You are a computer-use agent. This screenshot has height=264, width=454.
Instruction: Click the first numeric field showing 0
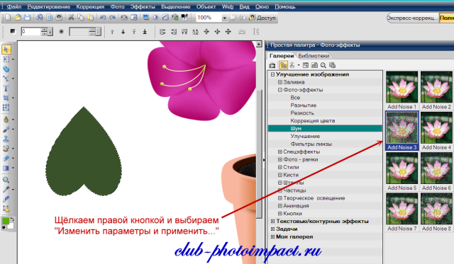tap(31, 32)
